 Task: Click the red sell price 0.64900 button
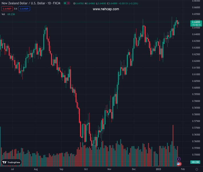coord(7,9)
